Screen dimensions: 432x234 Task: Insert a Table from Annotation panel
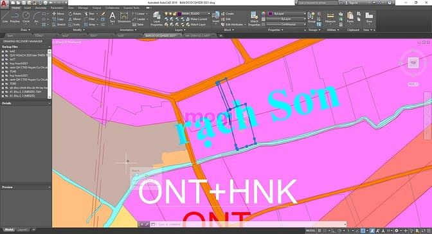(x=138, y=24)
